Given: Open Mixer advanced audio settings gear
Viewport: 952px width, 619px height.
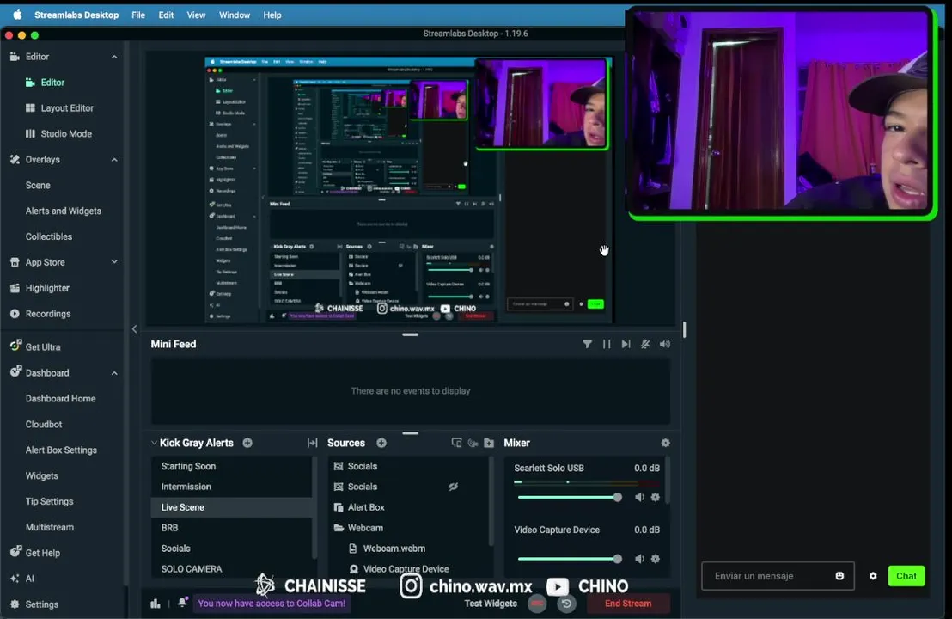Looking at the screenshot, I should coord(665,443).
